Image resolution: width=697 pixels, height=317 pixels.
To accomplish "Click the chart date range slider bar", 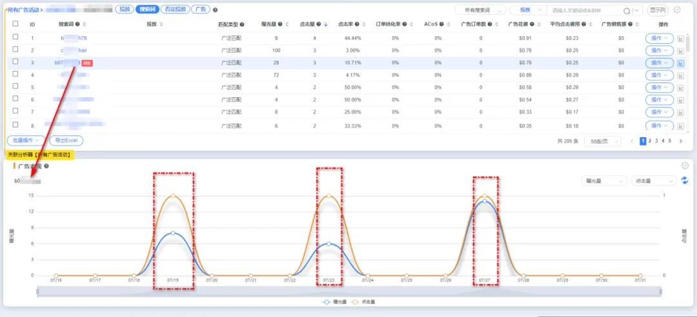I will (x=349, y=291).
